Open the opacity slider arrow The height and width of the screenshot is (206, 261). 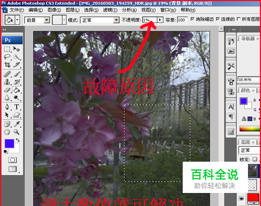(160, 20)
